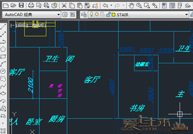This screenshot has height=134, width=193.
Task: Select the Rectangle drawing tool
Action: click(3, 57)
